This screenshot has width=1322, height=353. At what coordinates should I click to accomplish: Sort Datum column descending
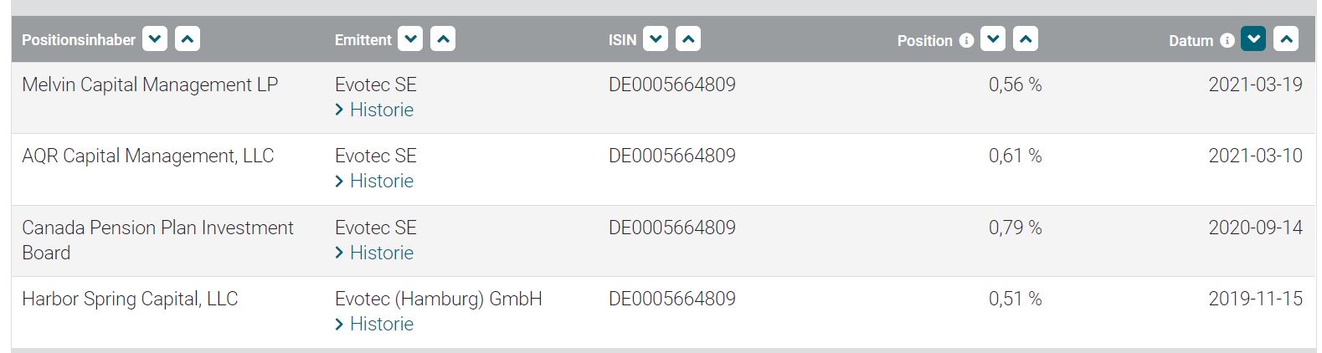[1253, 39]
